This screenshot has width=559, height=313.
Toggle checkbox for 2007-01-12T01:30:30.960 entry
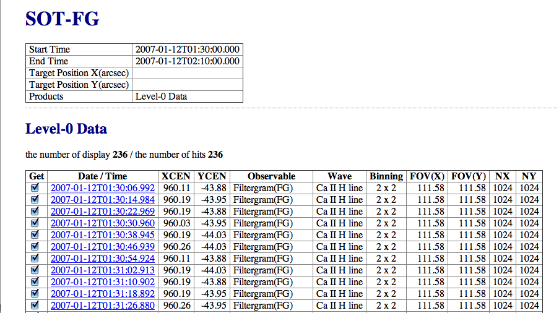click(x=35, y=223)
